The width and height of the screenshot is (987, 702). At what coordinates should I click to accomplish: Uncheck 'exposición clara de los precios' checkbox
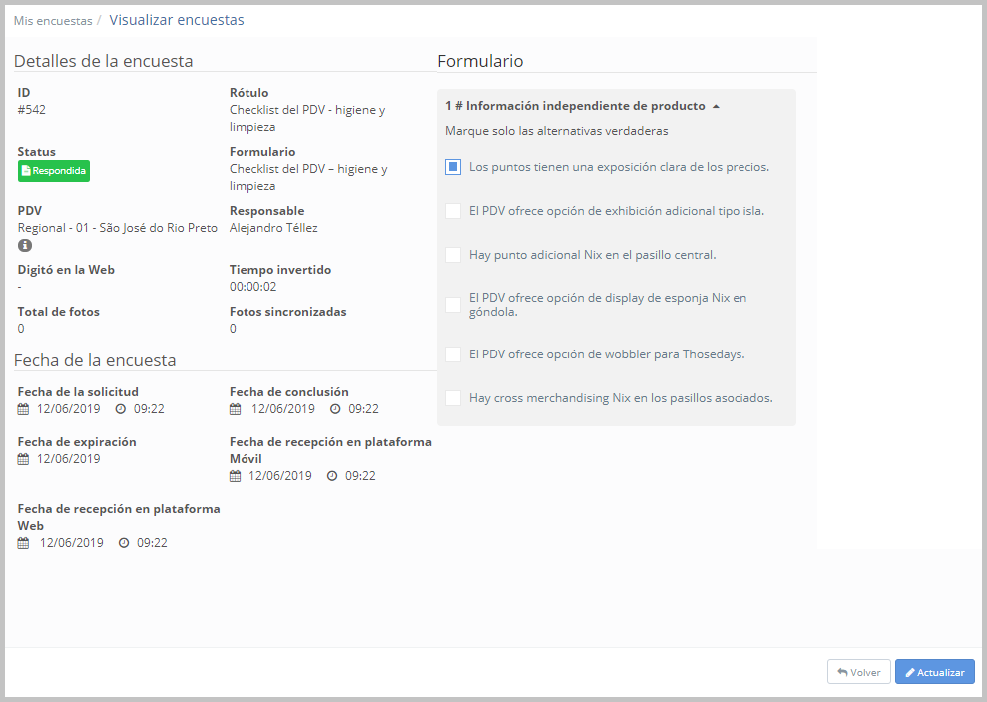click(x=453, y=167)
